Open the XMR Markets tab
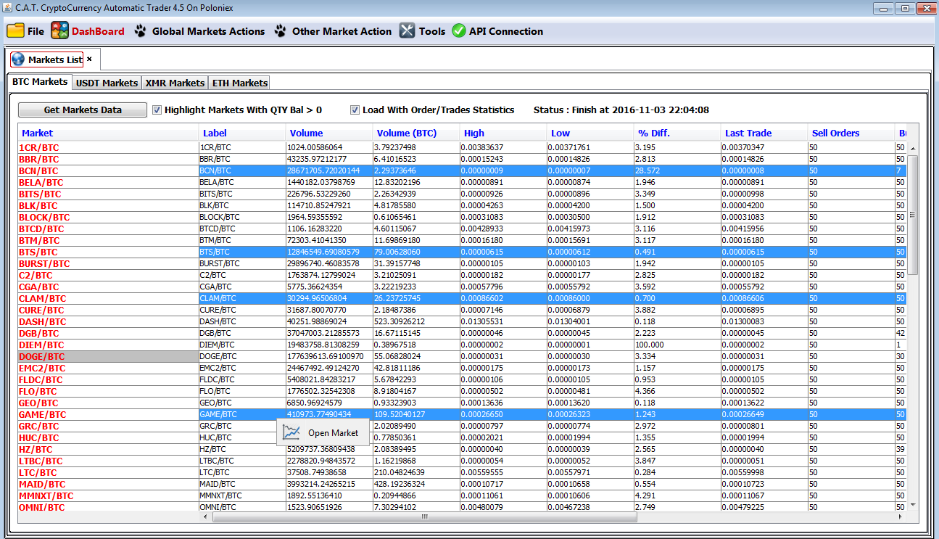Image resolution: width=939 pixels, height=539 pixels. tap(175, 83)
